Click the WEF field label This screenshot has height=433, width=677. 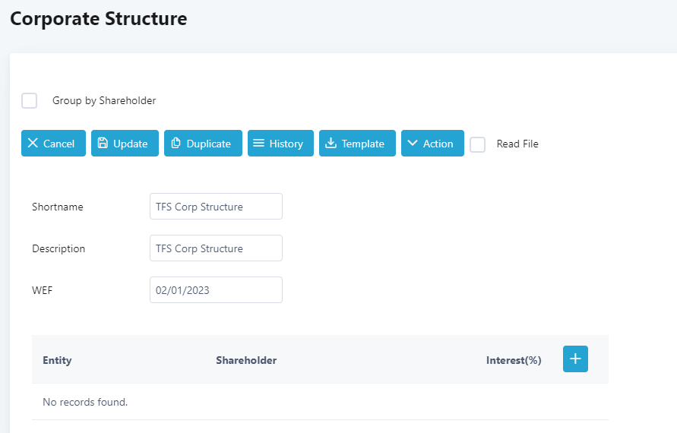[x=43, y=290]
